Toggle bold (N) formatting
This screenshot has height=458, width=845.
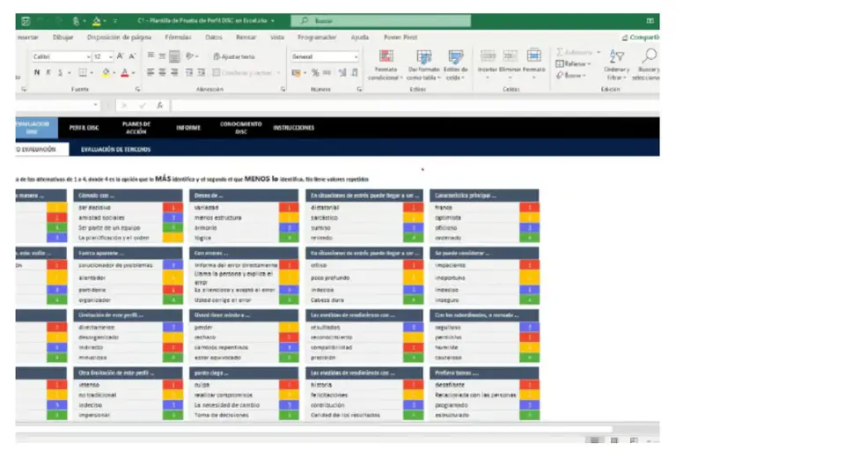pos(37,73)
